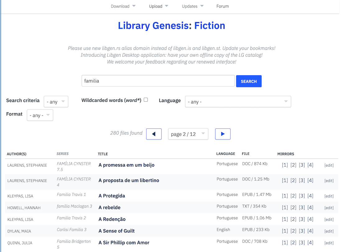The image size is (342, 252).
Task: Click mirror [2] for A rebelde
Action: pos(293,207)
